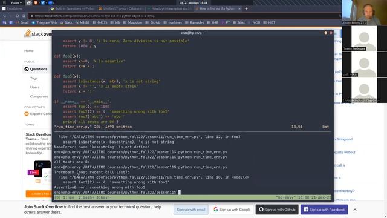
Task: Open the B48 bookmark folder
Action: point(212,22)
